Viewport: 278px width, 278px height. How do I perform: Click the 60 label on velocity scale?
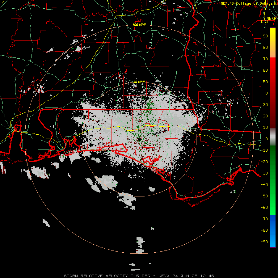265,70
